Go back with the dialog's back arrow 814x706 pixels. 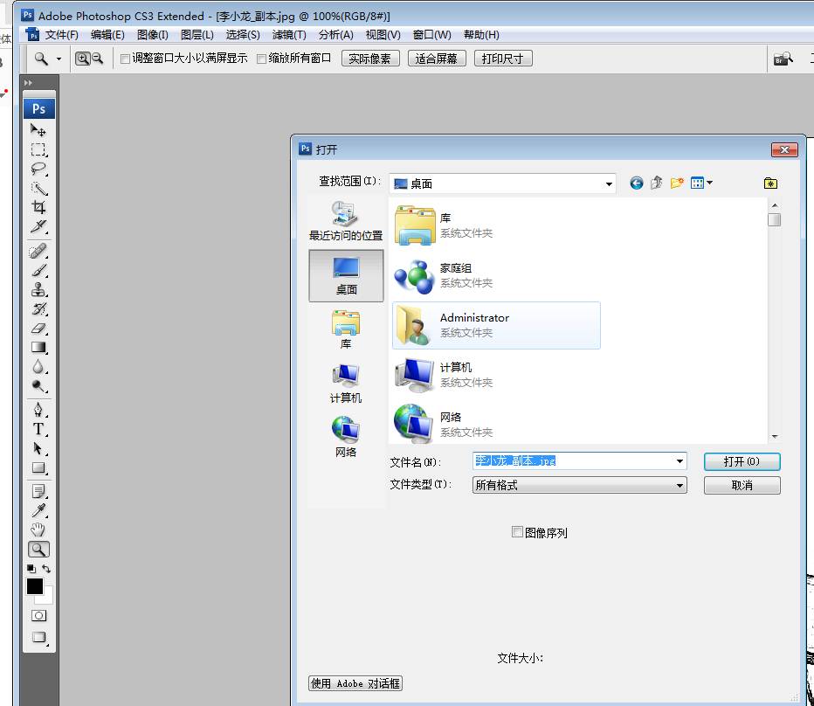point(636,183)
